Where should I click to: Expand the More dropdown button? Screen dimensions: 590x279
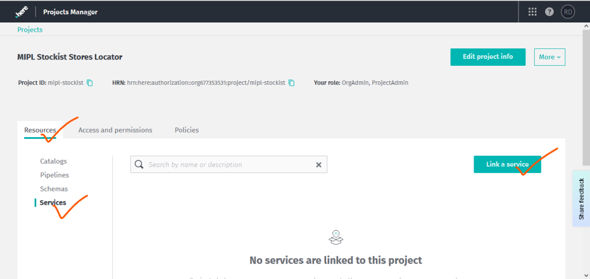tap(549, 57)
